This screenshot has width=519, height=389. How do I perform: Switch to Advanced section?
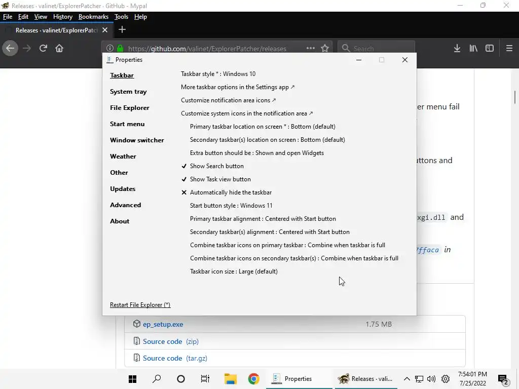point(126,205)
